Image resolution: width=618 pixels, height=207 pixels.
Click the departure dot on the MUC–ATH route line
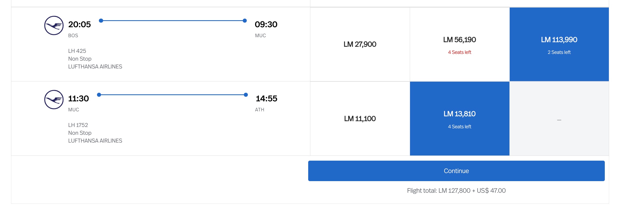tap(99, 95)
